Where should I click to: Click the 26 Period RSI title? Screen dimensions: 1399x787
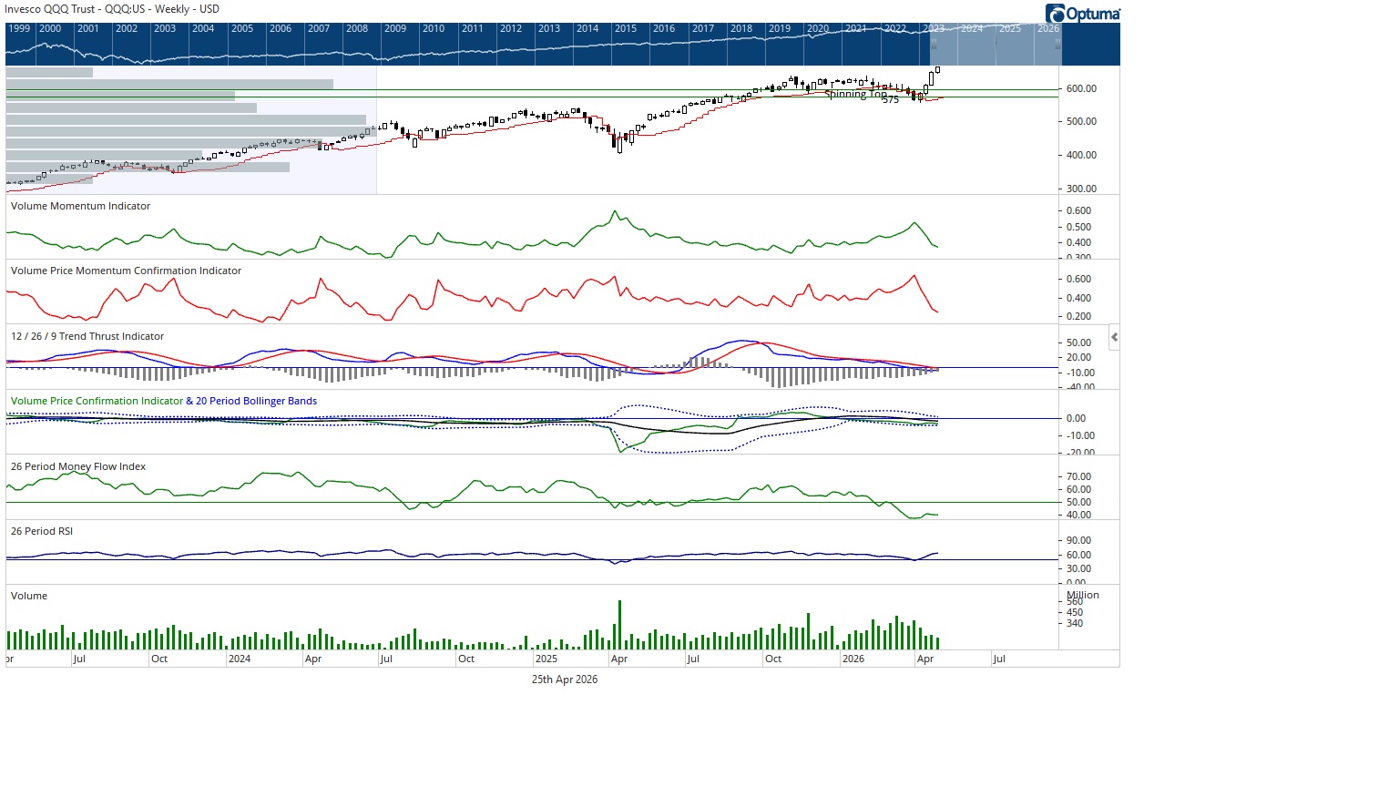[x=42, y=531]
